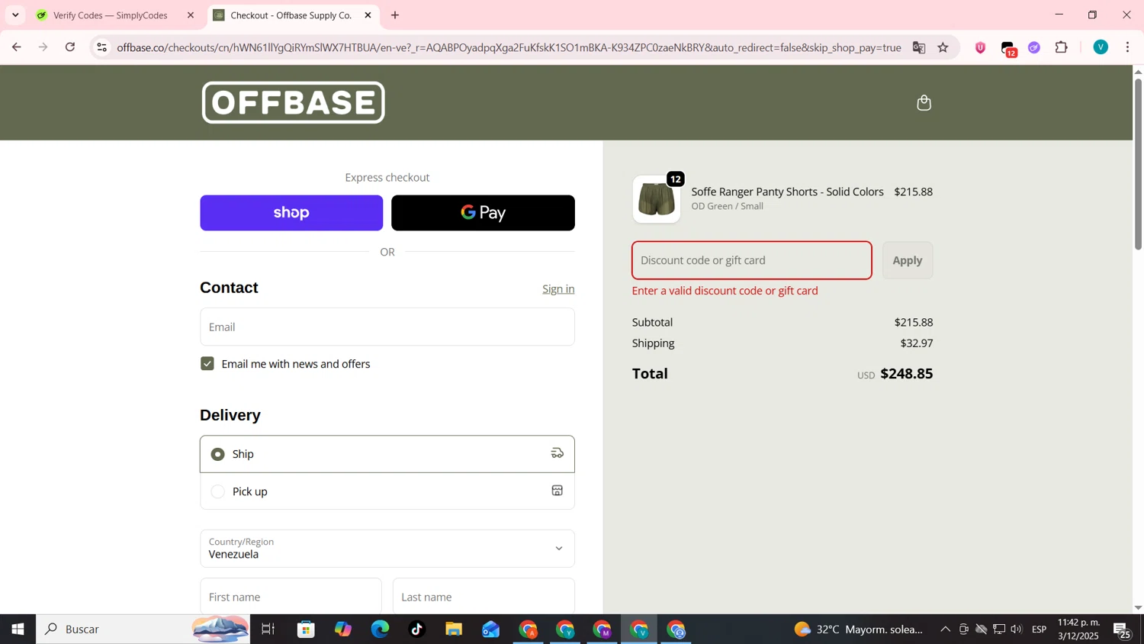Close the Checkout Offbase tab
The height and width of the screenshot is (644, 1144).
pyautogui.click(x=368, y=15)
